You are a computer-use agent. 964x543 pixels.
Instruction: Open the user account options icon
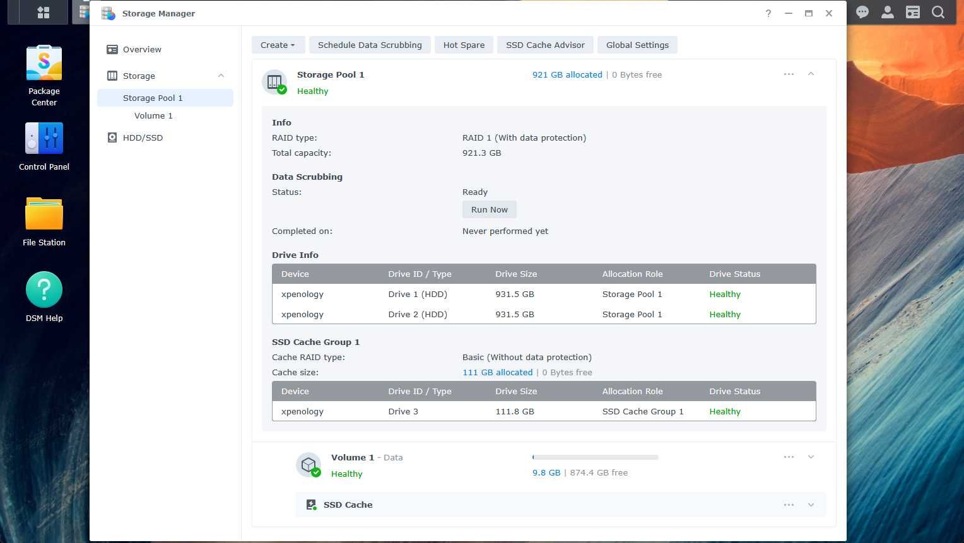point(887,13)
